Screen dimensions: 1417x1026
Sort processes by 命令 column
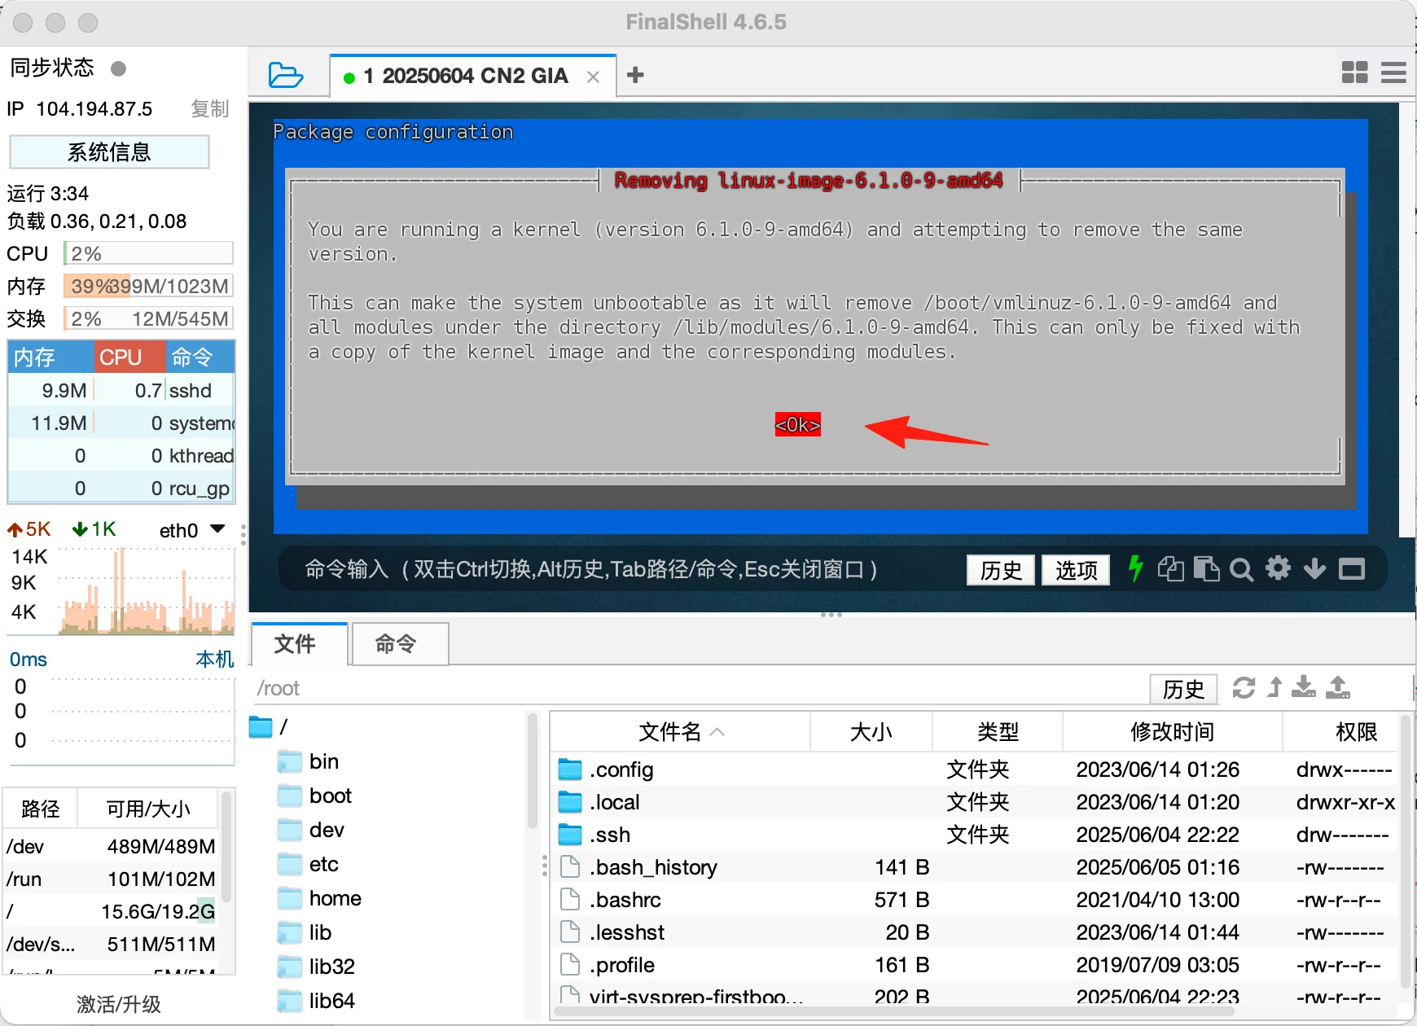coord(201,357)
